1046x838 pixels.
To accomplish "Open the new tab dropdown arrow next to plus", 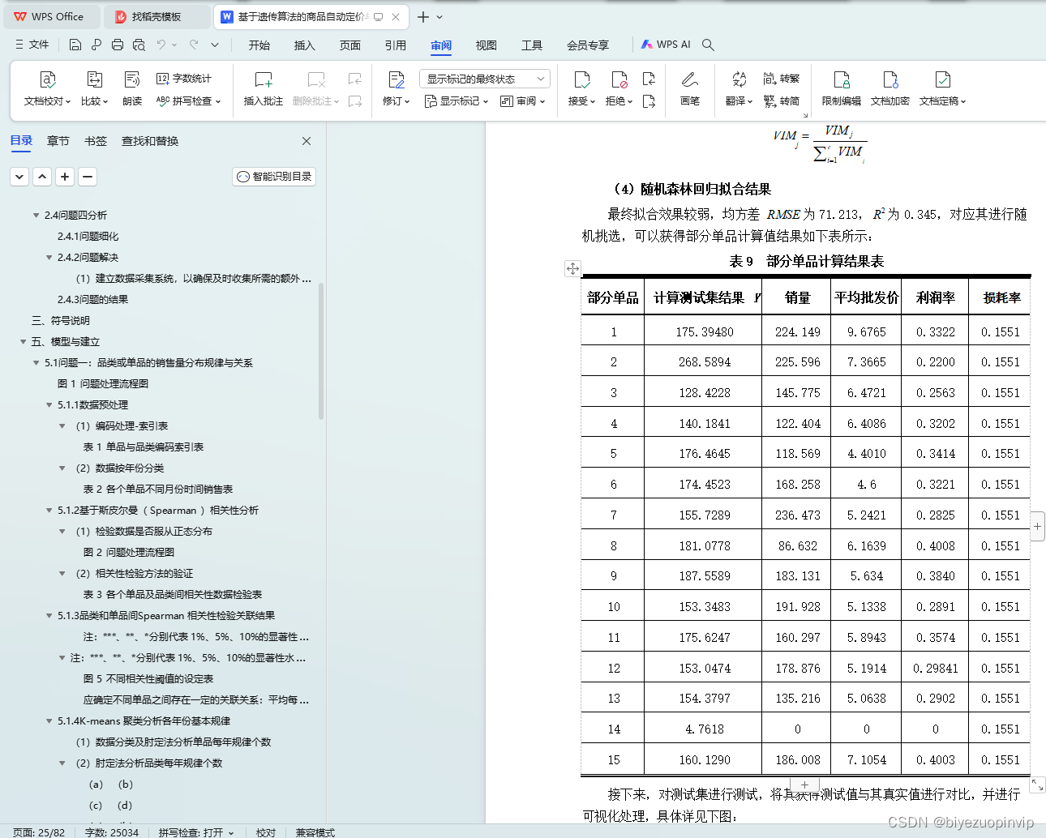I will tap(439, 16).
